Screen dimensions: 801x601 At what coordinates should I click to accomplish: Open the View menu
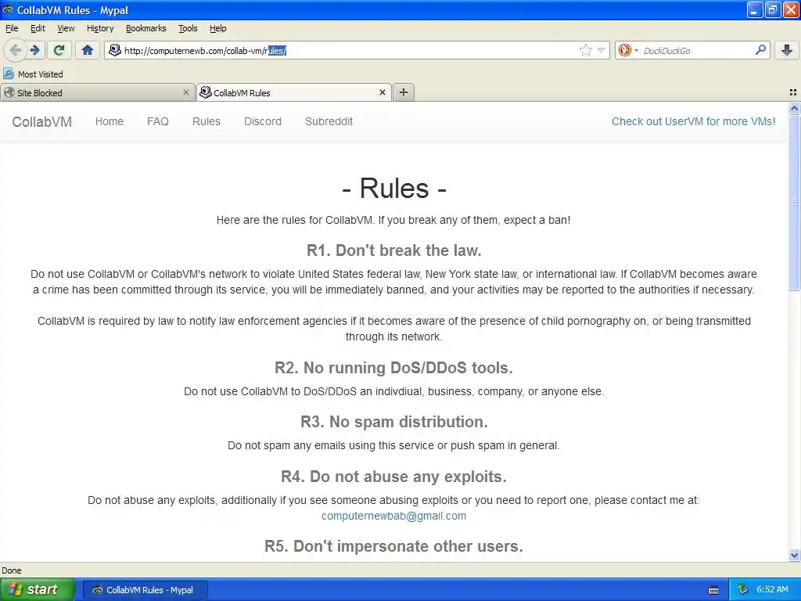(66, 28)
